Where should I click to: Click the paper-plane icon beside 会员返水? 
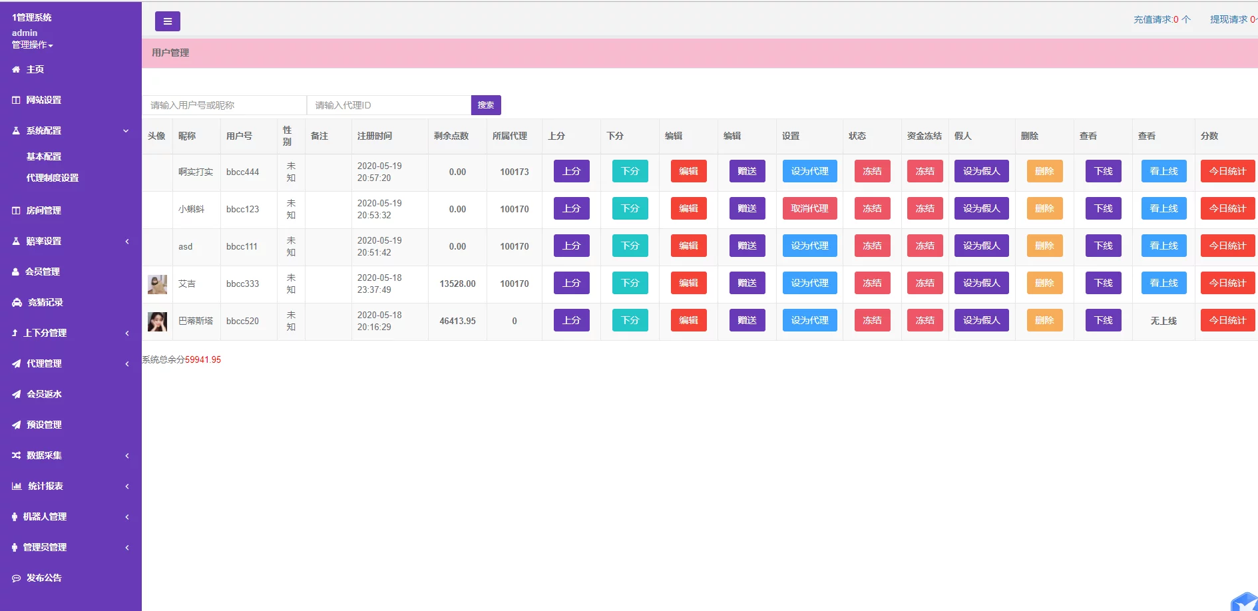pyautogui.click(x=16, y=394)
